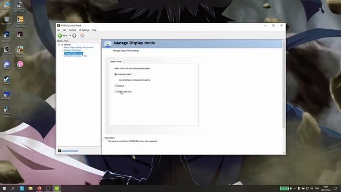Click the blue L app taskbar icon
The width and height of the screenshot is (341, 192).
point(22,188)
